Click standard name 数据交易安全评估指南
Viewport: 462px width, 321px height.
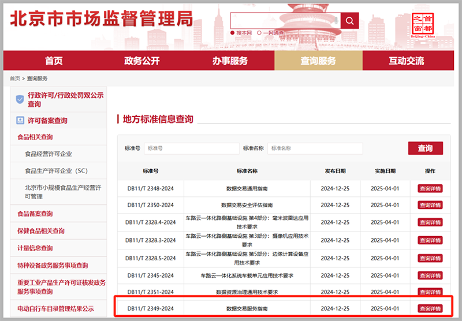[247, 205]
